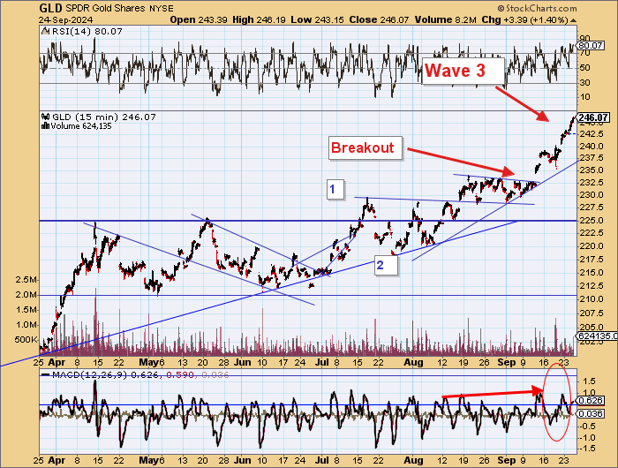Click the 0.590 signal value in MACD legend
This screenshot has width=618, height=468.
coord(180,375)
